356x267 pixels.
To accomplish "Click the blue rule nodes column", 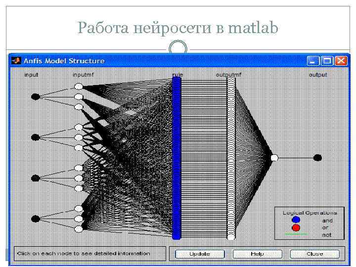I will coord(177,158).
